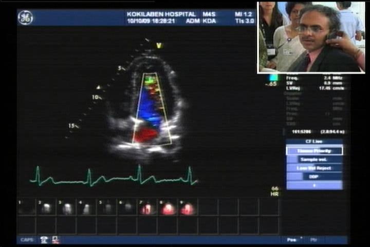Open clipboard thumbnail number 2
370x247 pixels.
(46, 207)
